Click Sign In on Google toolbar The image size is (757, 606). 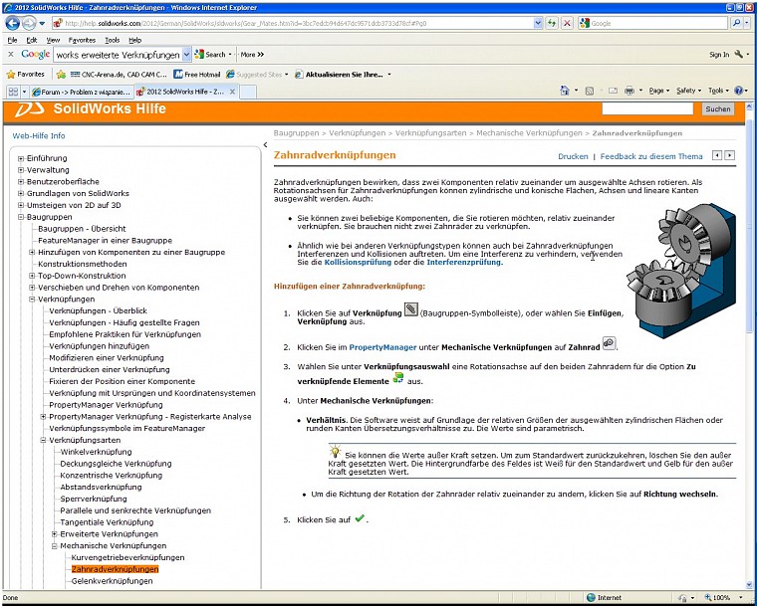click(x=719, y=55)
